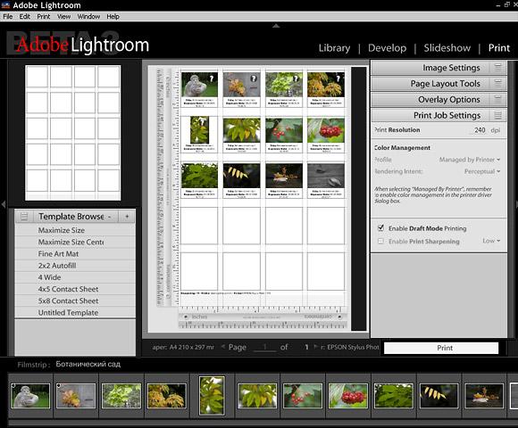Switch to the Slideshow module
Image resolution: width=518 pixels, height=428 pixels.
pyautogui.click(x=447, y=48)
